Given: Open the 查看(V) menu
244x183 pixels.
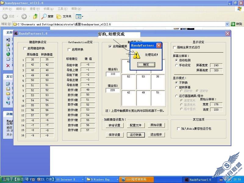Looking at the screenshot, I should [35, 9].
